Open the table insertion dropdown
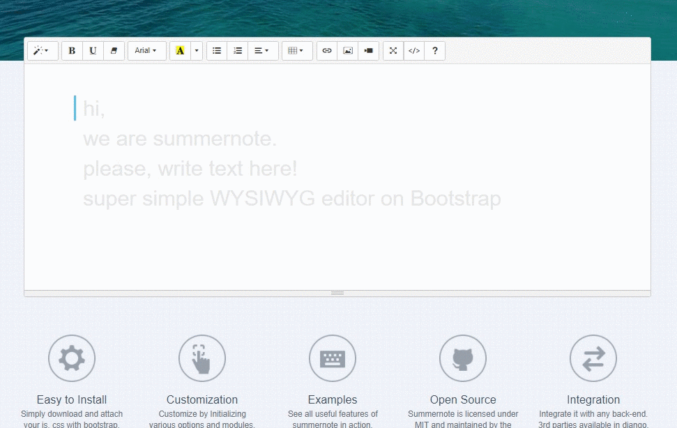 point(296,50)
